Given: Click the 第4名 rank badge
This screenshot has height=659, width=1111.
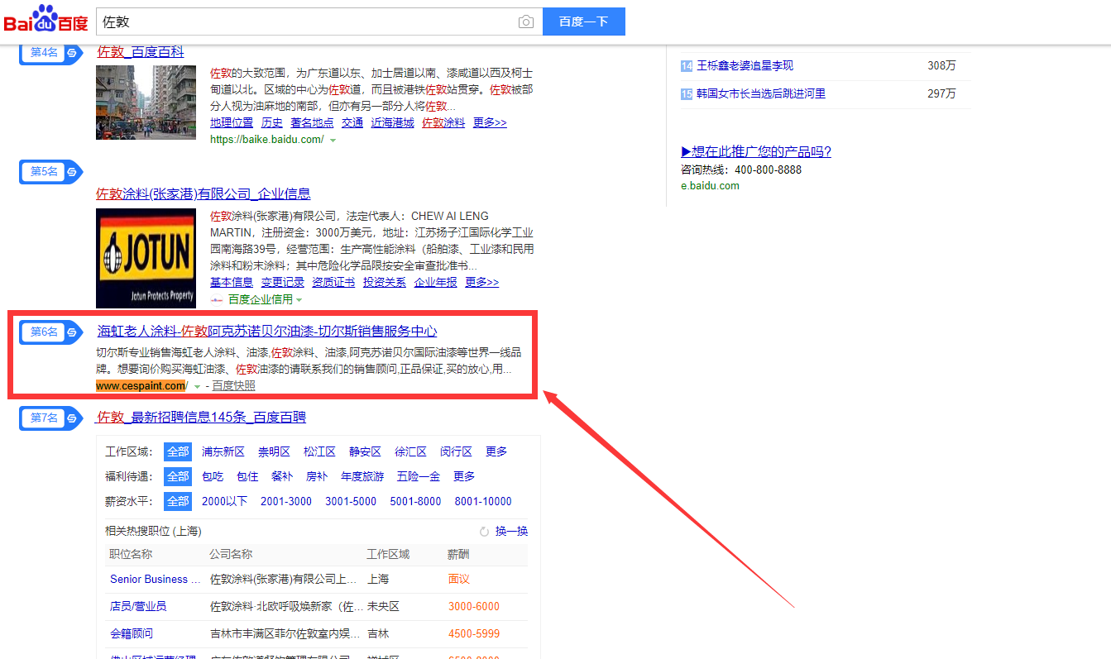Looking at the screenshot, I should (50, 52).
